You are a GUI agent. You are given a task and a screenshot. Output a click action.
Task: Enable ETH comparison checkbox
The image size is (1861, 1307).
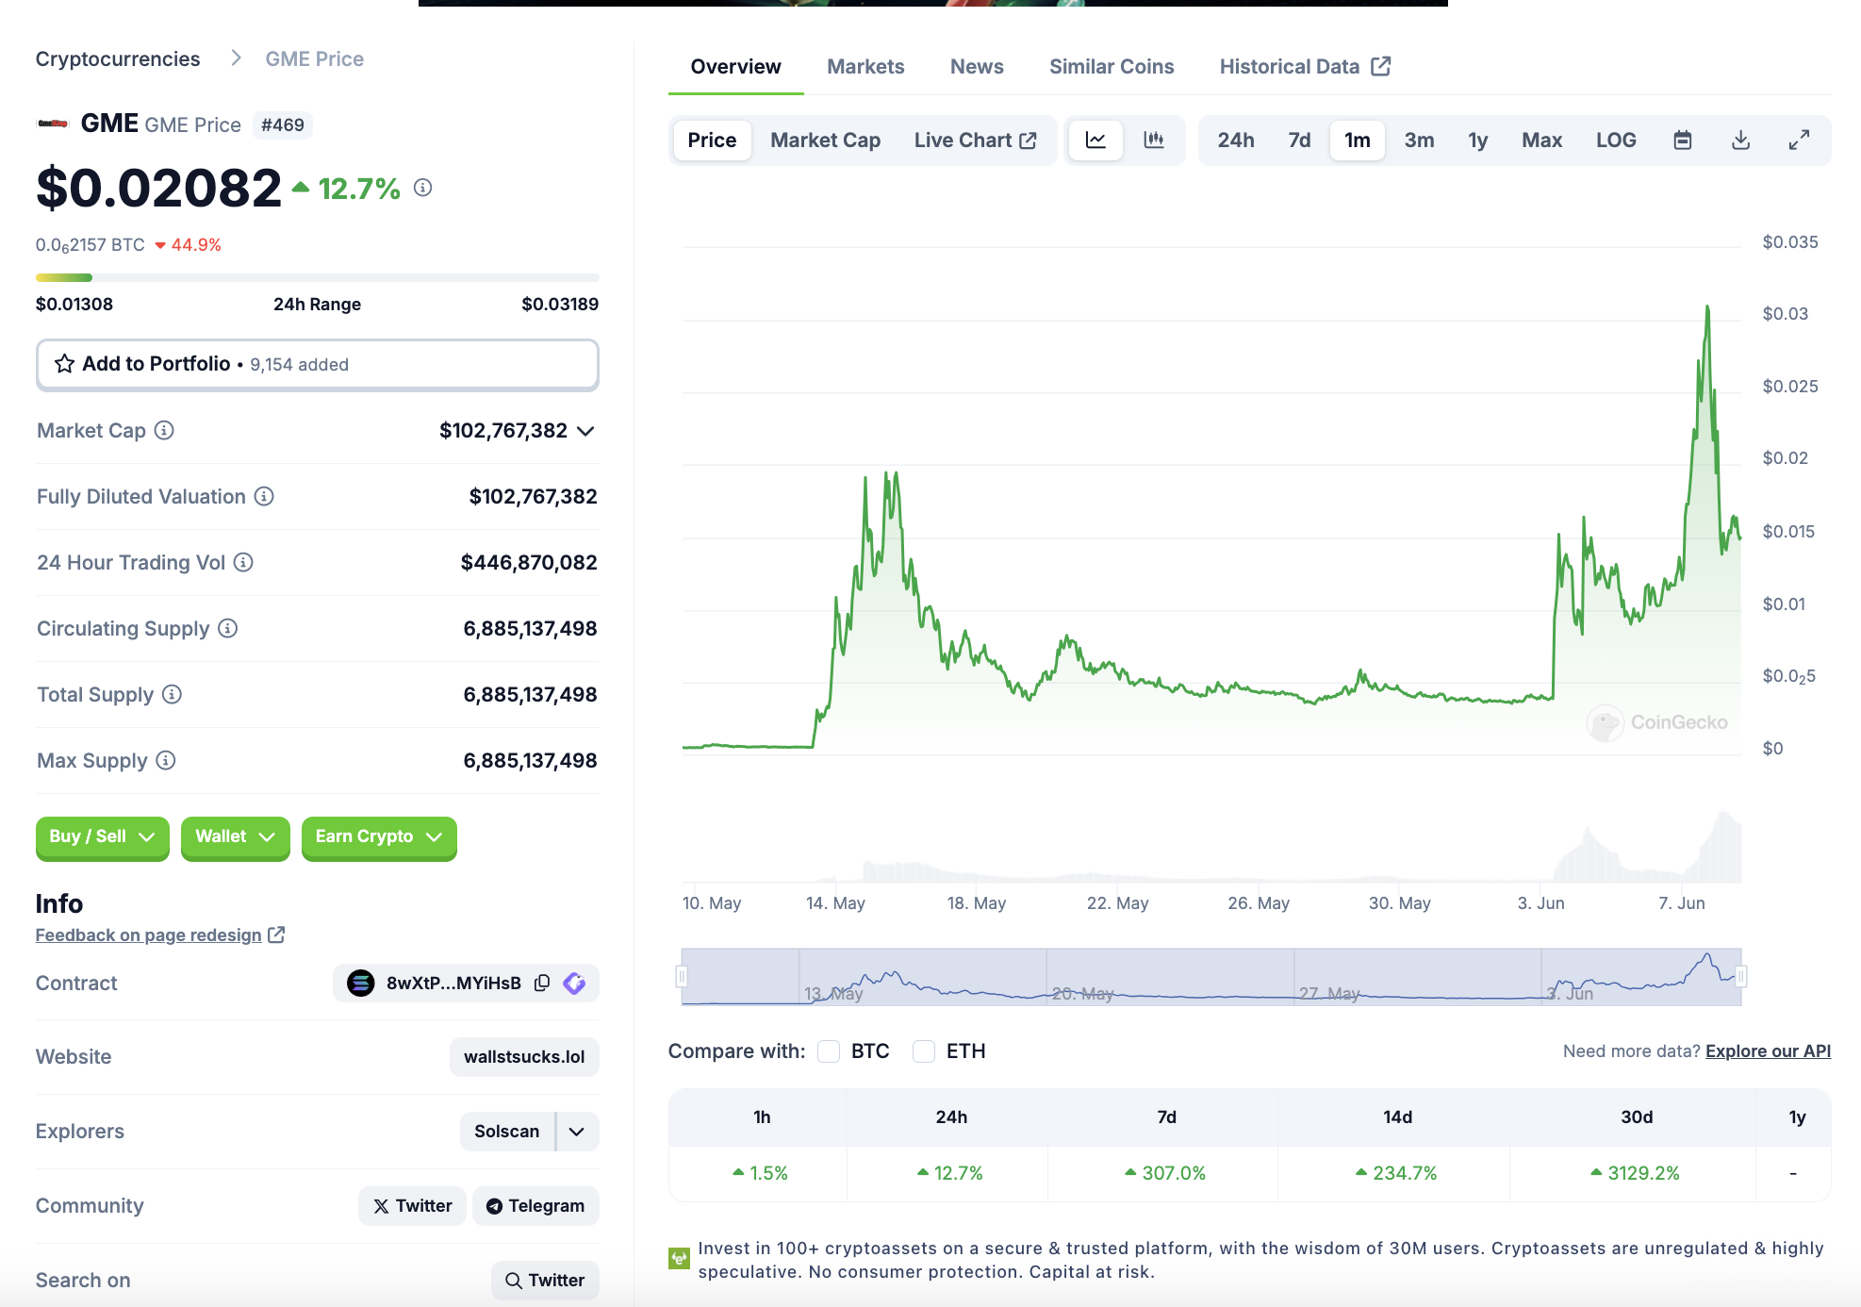(924, 1051)
